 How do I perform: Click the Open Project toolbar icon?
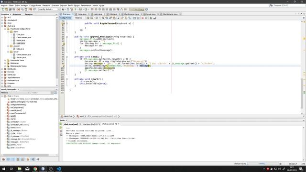point(10,9)
